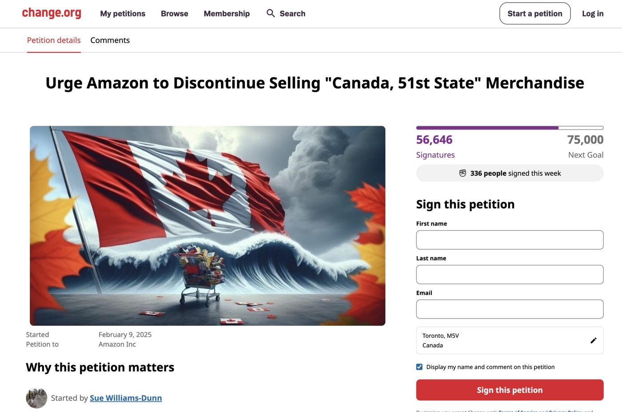
Task: Open the Browse menu
Action: (x=174, y=13)
